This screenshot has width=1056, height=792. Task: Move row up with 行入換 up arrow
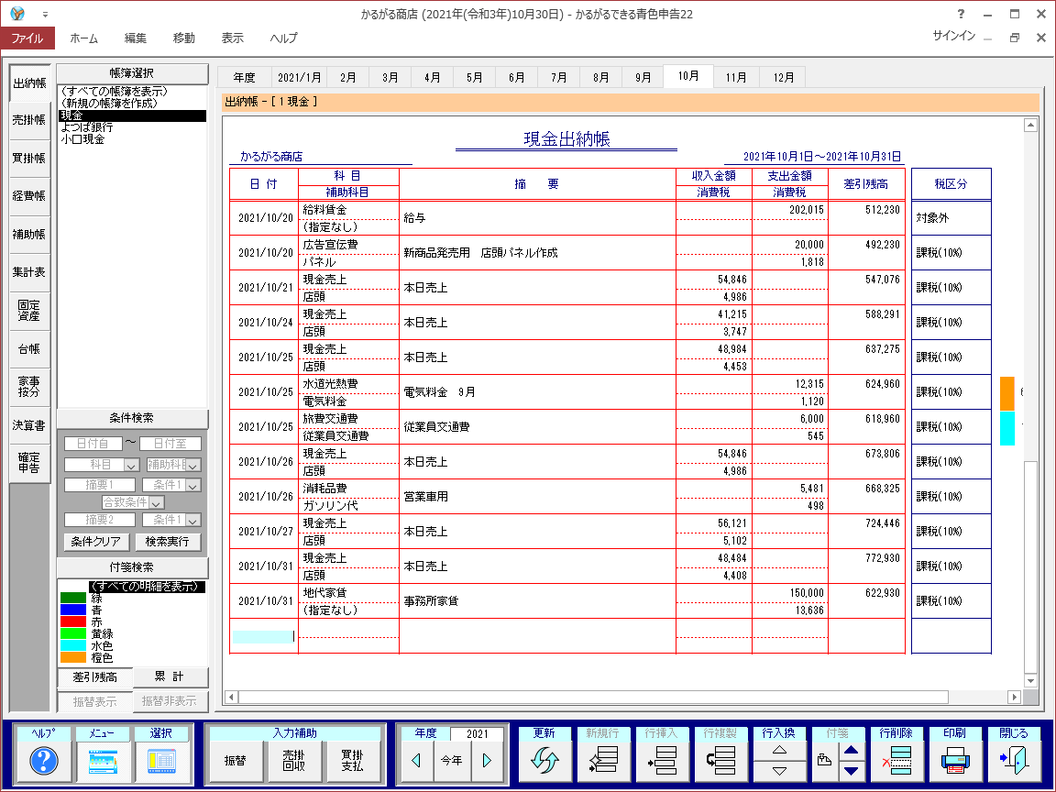779,751
